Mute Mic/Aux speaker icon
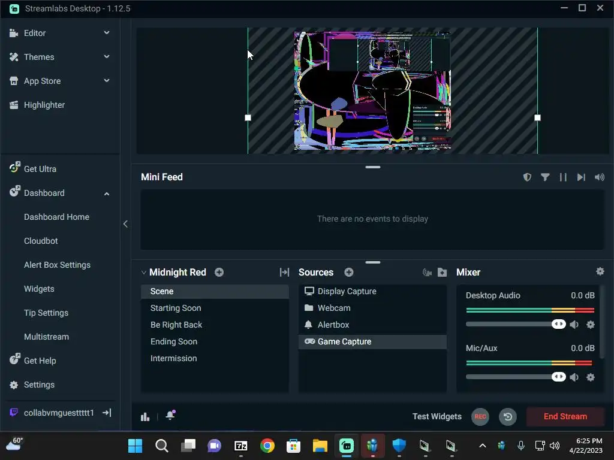Viewport: 614px width, 460px height. click(574, 377)
